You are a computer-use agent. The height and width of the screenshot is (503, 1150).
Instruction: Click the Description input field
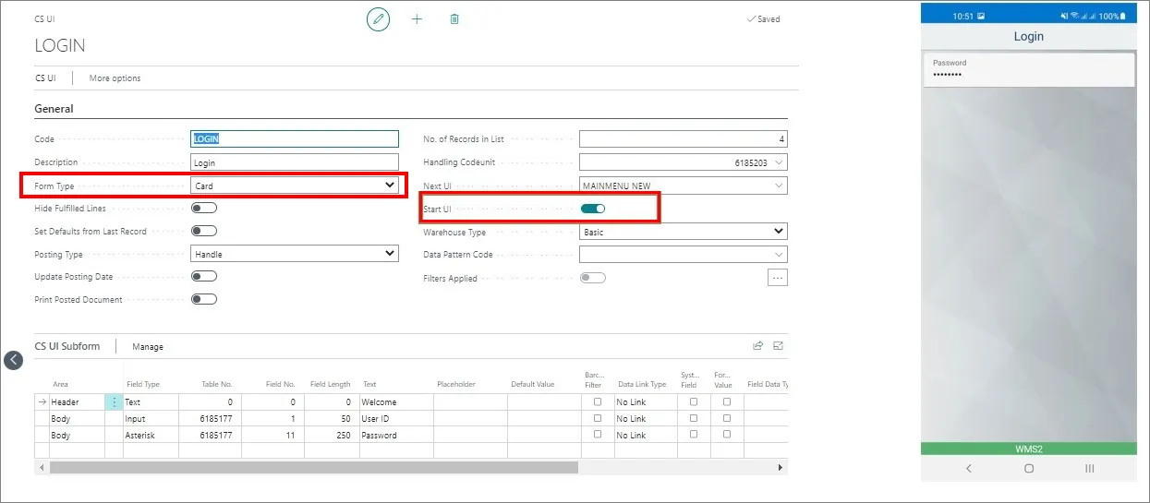click(x=295, y=162)
